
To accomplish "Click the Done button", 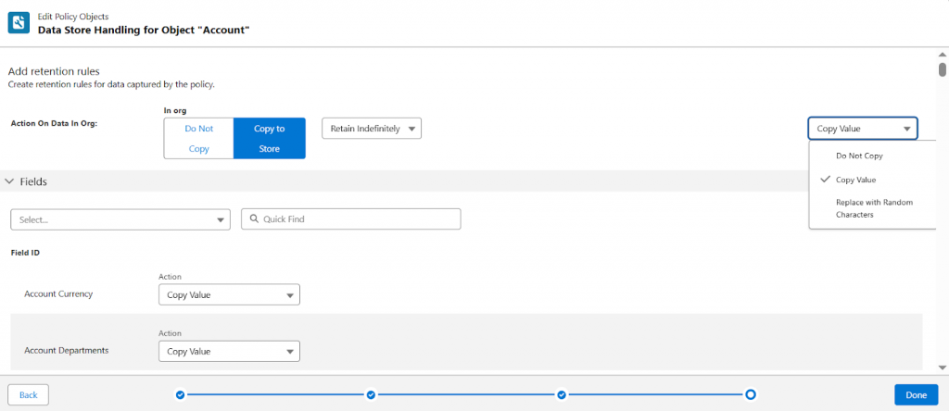I will pyautogui.click(x=916, y=395).
